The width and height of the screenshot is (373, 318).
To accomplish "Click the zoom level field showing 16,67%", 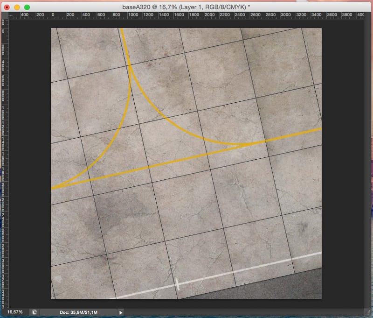I will pyautogui.click(x=15, y=312).
